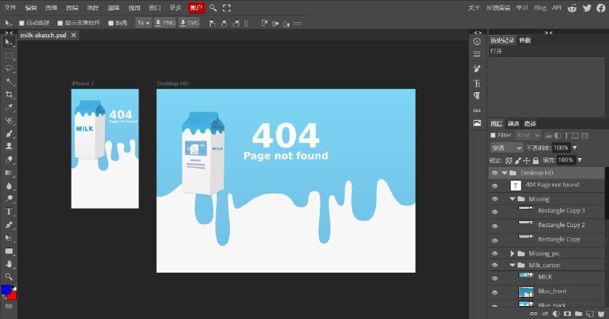
Task: Toggle fullscreen mode icon in the menu bar
Action: click(227, 8)
